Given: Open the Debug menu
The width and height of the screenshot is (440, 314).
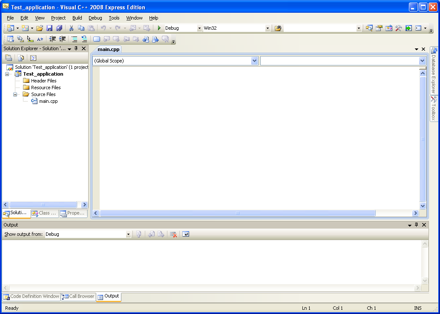Looking at the screenshot, I should click(95, 18).
